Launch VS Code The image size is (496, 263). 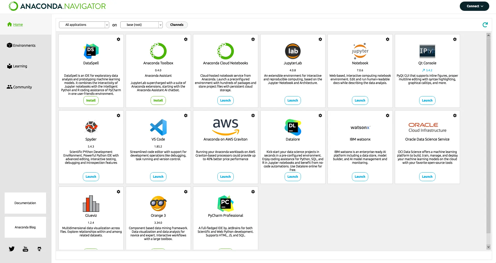[x=158, y=177]
